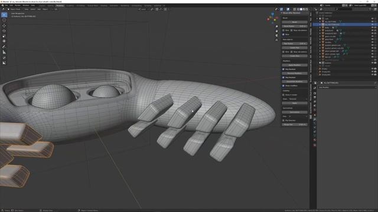This screenshot has width=378, height=212.
Task: Open the Object menu in viewport header
Action: pos(45,9)
